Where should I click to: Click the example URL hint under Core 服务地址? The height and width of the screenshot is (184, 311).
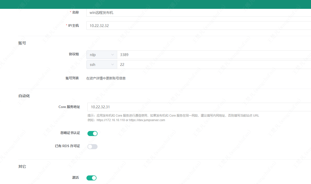[x=126, y=120]
